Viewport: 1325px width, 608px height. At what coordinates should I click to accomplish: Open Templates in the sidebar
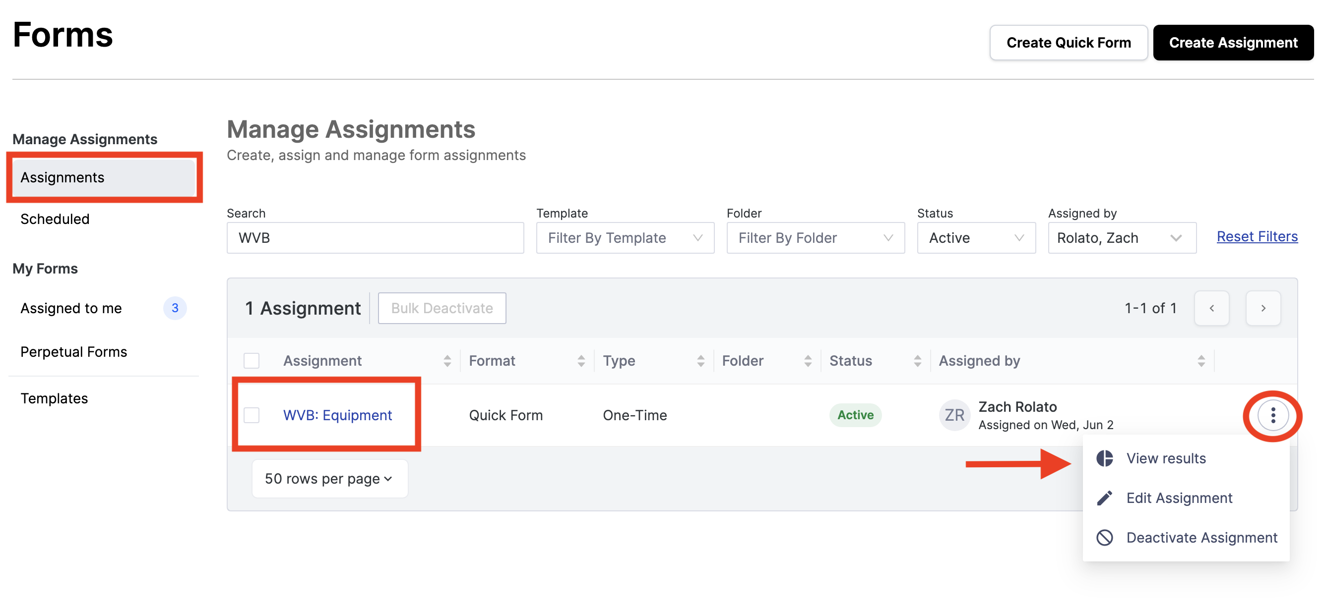(54, 398)
